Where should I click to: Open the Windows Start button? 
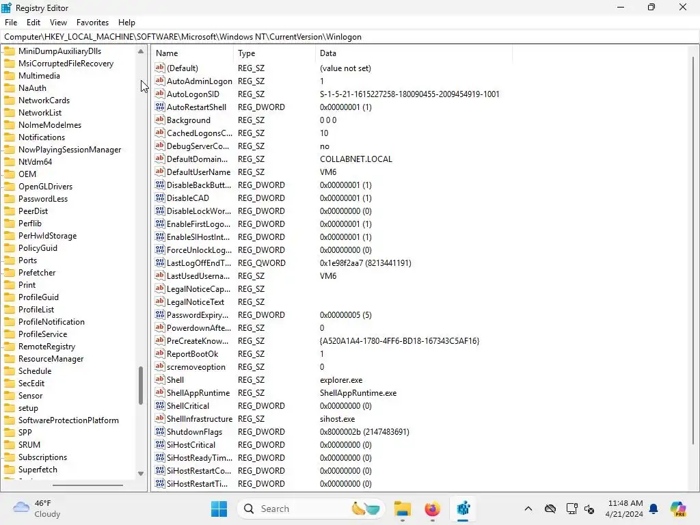click(x=219, y=509)
